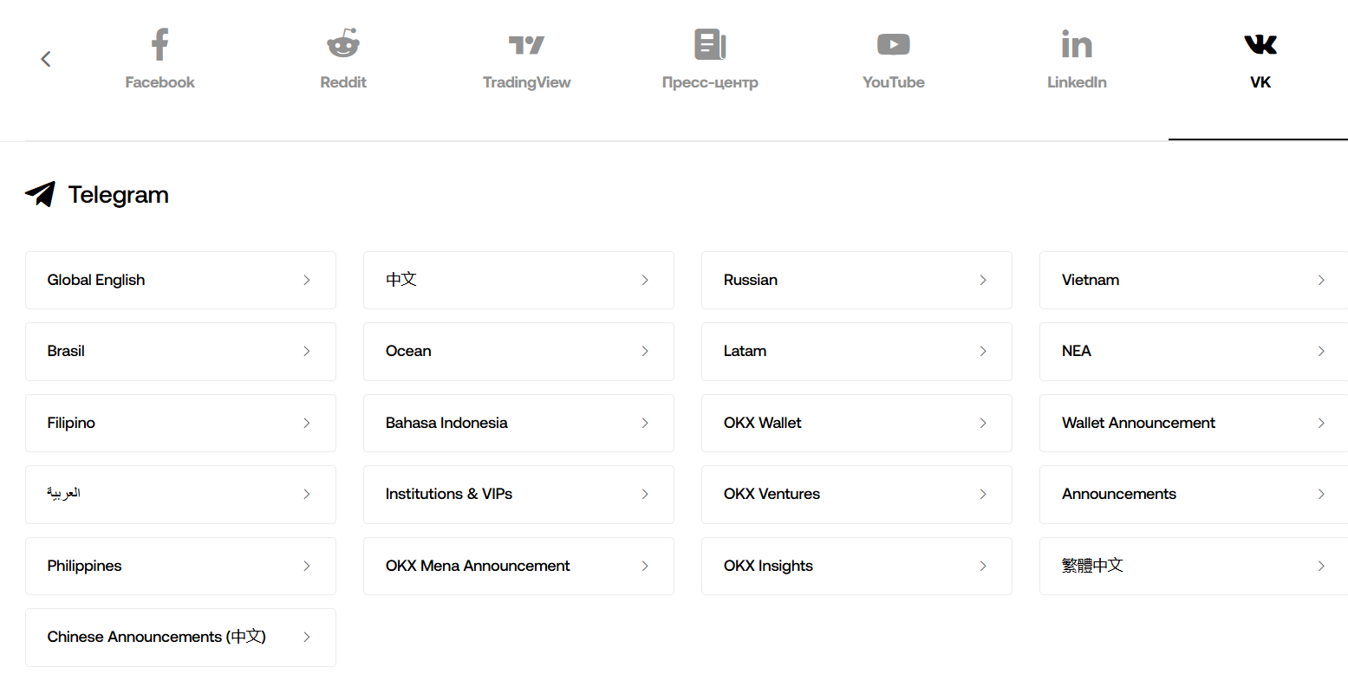This screenshot has height=687, width=1348.
Task: Click OKX Mena Announcement chevron
Action: coord(645,566)
